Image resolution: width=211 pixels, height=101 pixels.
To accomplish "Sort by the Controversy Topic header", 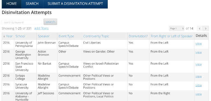I will (96, 36).
